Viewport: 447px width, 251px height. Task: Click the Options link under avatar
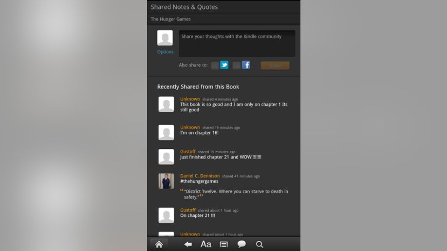(166, 52)
